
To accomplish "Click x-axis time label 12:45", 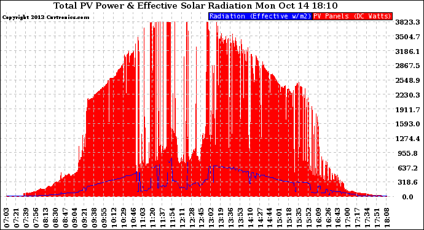I will [x=202, y=218].
